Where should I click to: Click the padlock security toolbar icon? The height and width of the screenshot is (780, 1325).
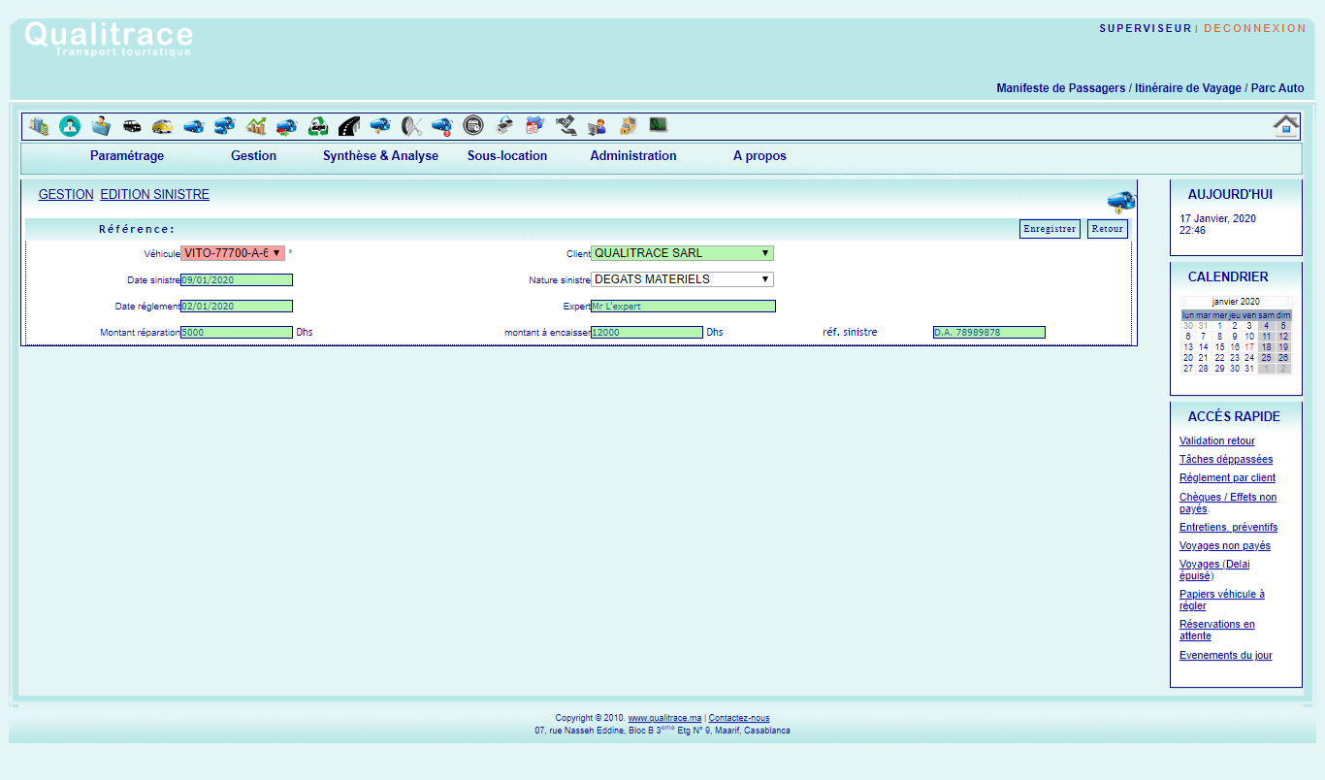(x=628, y=126)
